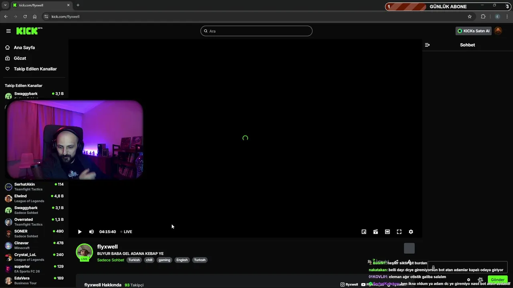The width and height of the screenshot is (513, 288).
Task: Click Ana Sayfa home icon
Action: [8, 47]
